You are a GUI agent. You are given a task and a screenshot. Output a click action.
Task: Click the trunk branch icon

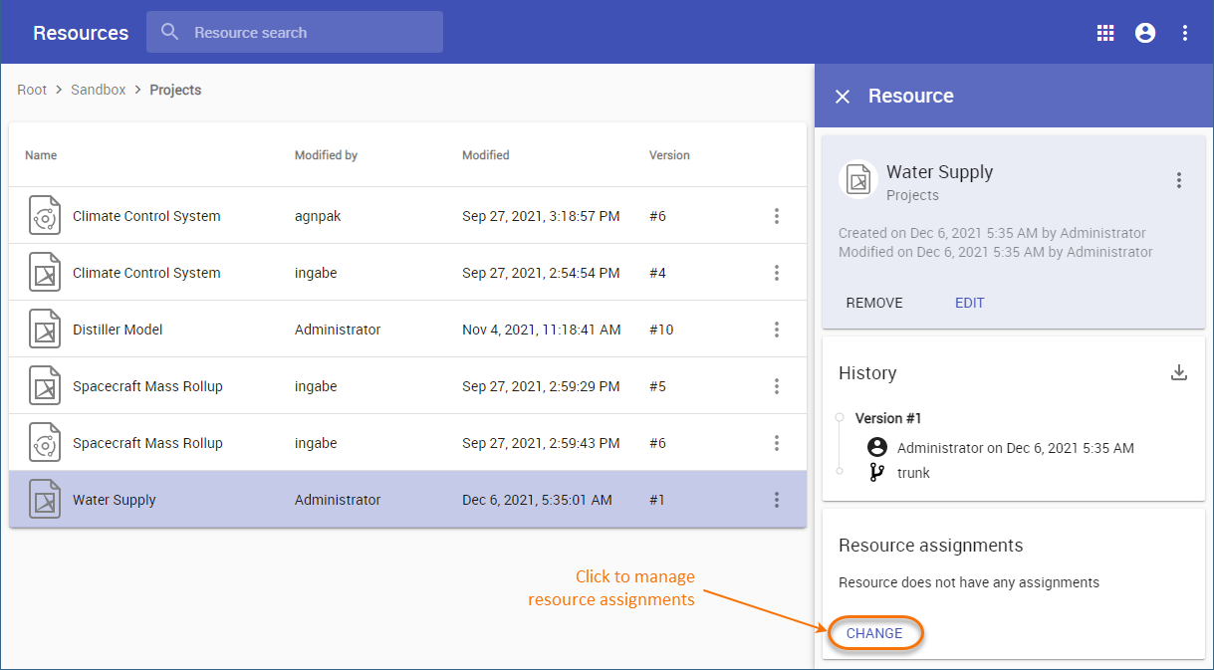(x=876, y=473)
